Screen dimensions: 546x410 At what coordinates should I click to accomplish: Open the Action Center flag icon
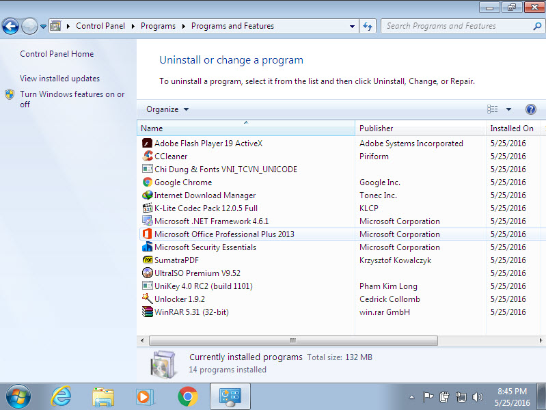(428, 397)
